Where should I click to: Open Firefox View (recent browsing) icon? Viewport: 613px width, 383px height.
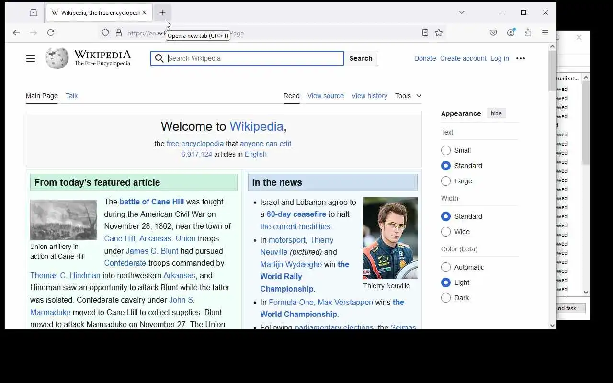pyautogui.click(x=34, y=13)
